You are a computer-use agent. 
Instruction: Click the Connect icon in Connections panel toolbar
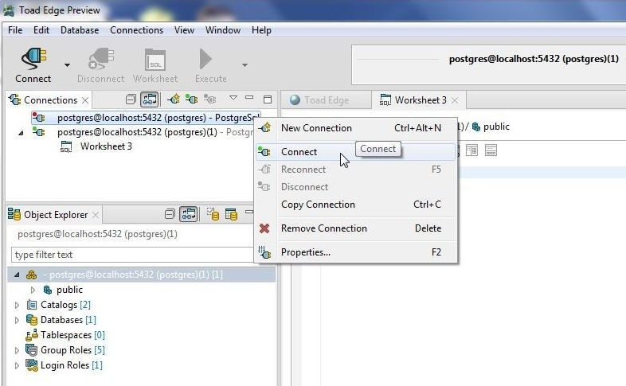(192, 99)
